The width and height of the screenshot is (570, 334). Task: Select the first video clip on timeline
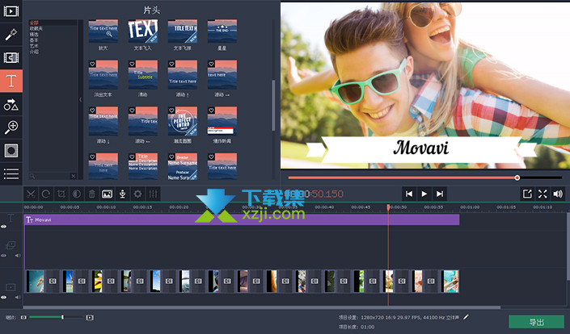tap(36, 281)
